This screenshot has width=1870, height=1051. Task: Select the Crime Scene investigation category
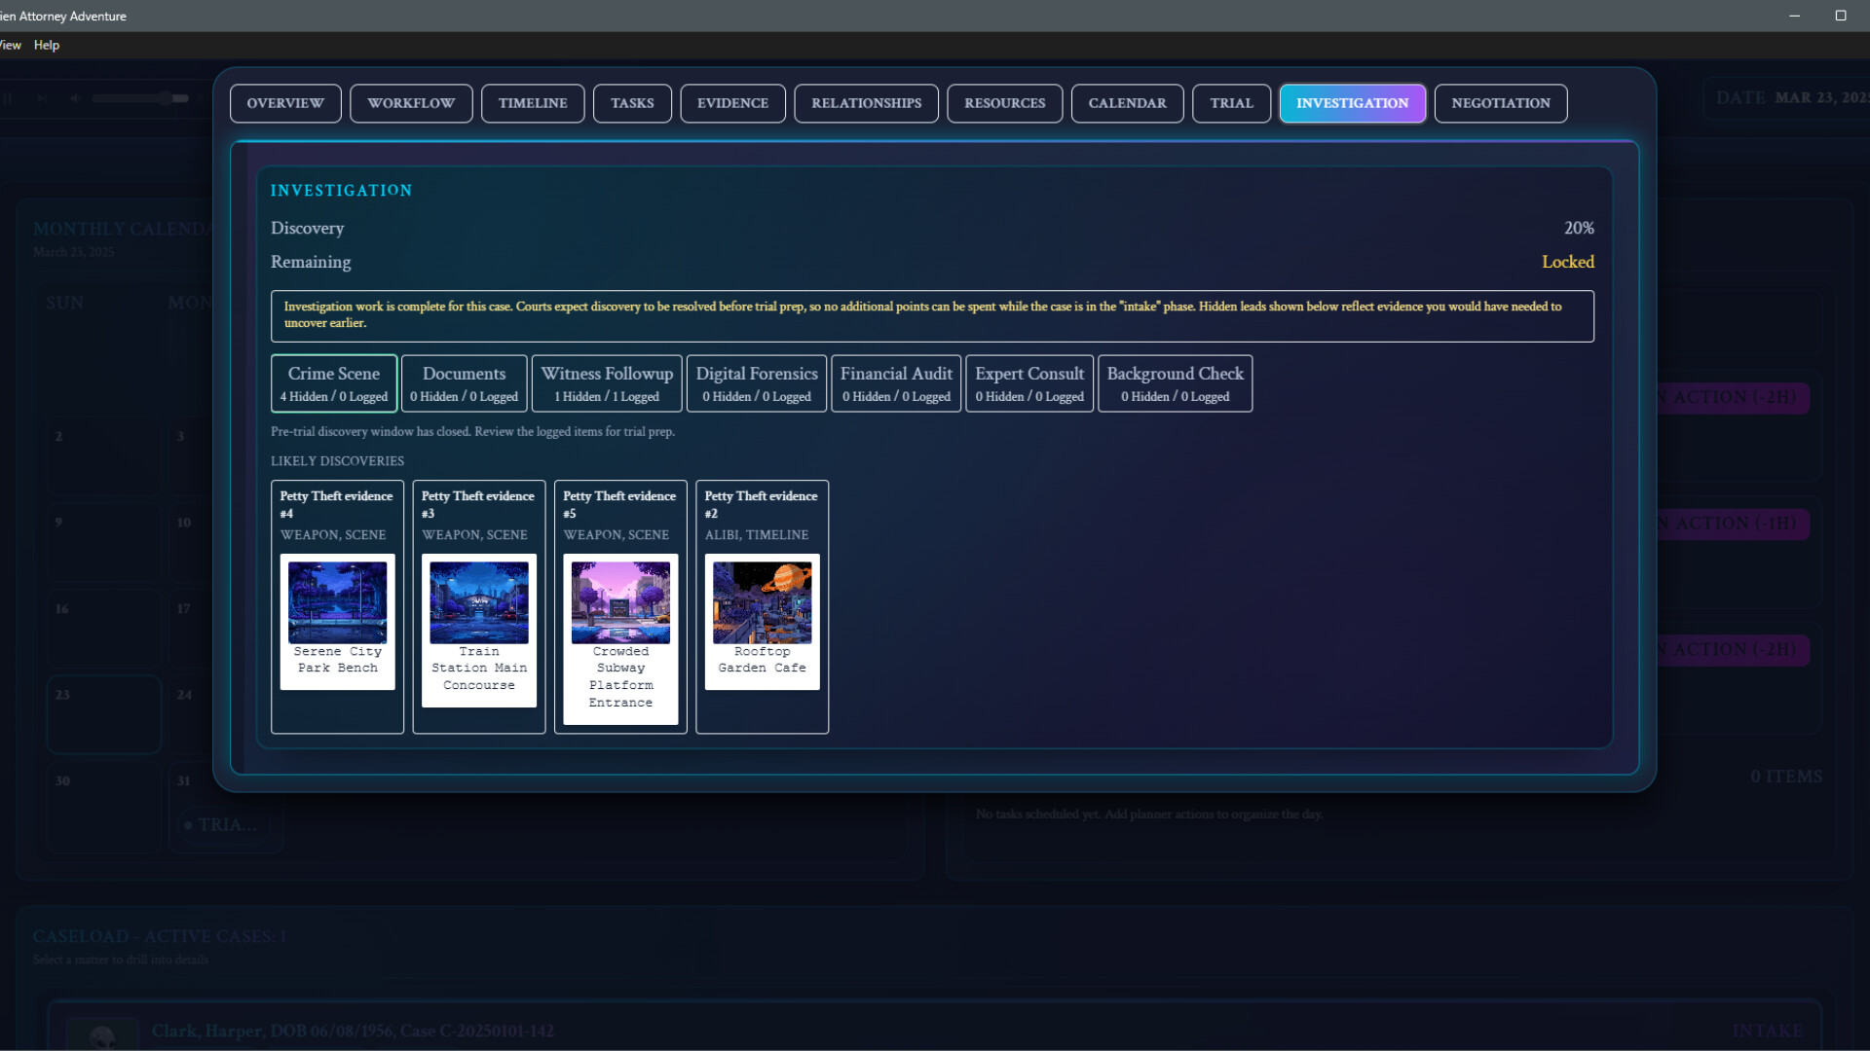(x=333, y=382)
